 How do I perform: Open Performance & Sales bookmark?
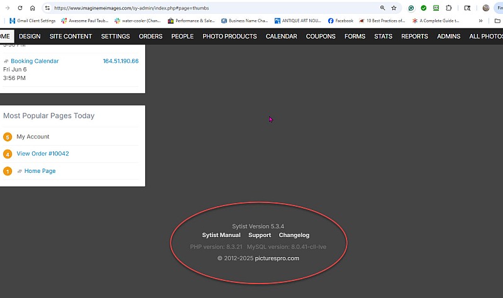191,21
